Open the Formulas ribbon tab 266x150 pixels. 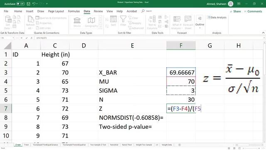coord(74,11)
